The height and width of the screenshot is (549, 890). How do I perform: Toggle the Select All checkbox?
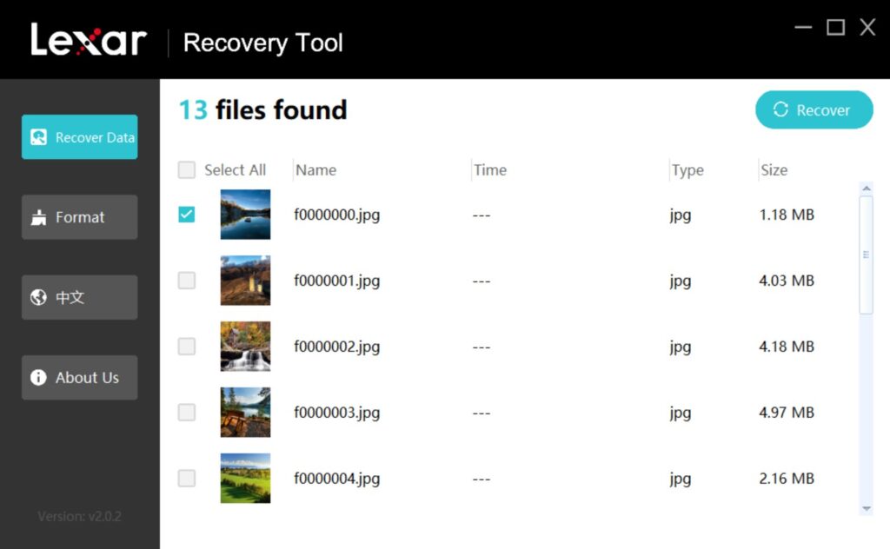click(x=186, y=169)
